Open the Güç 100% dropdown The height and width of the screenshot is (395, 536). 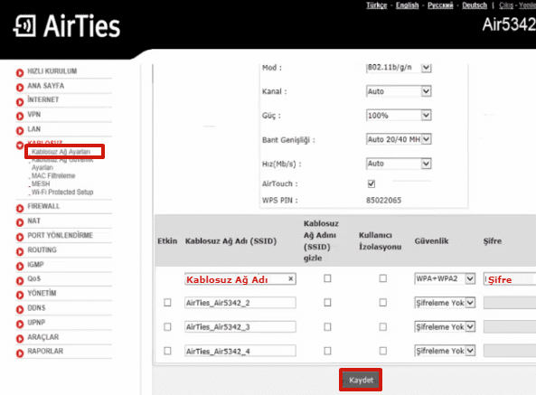point(399,115)
